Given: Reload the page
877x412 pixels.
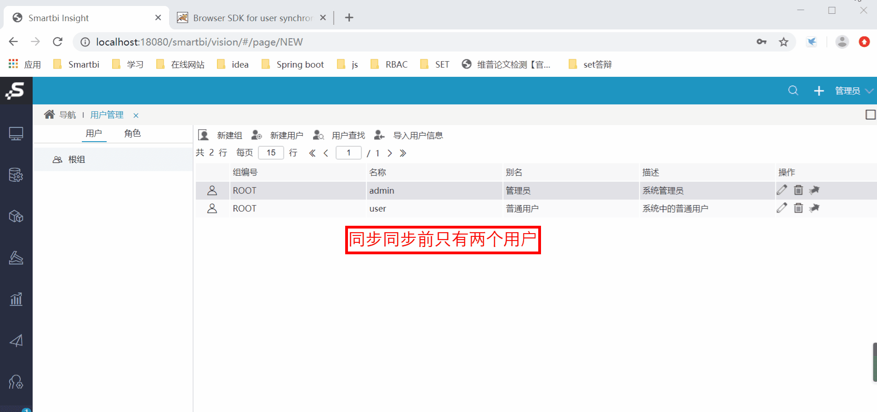Looking at the screenshot, I should (x=57, y=42).
